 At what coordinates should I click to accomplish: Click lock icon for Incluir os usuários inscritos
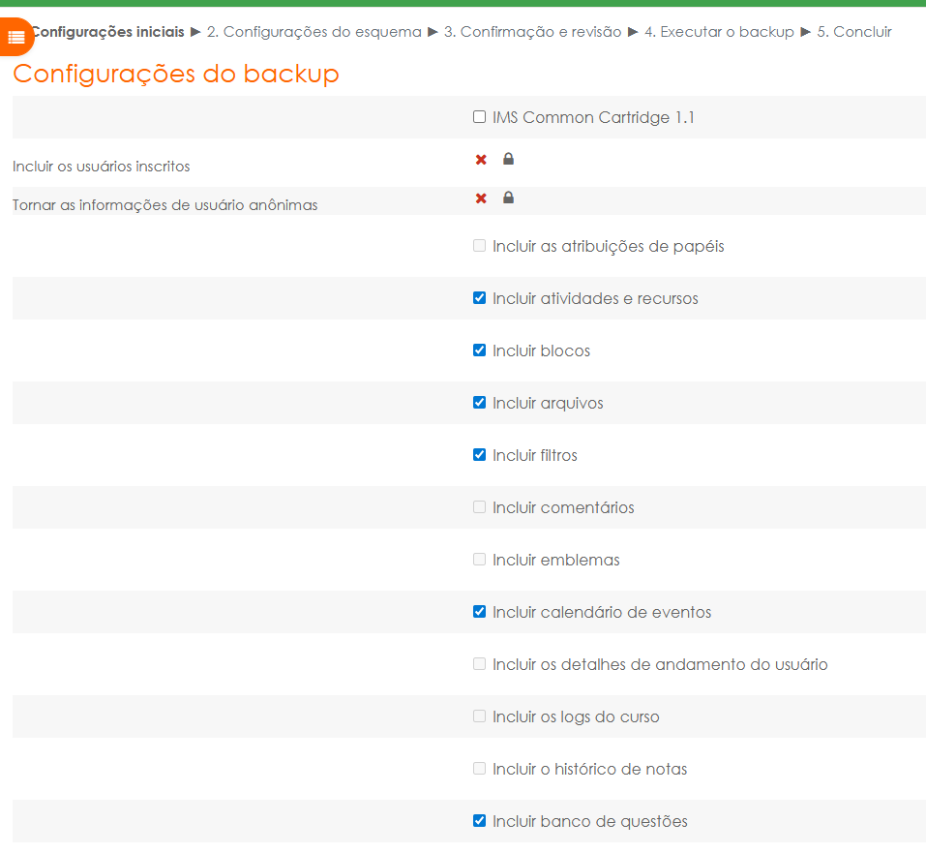coord(509,159)
